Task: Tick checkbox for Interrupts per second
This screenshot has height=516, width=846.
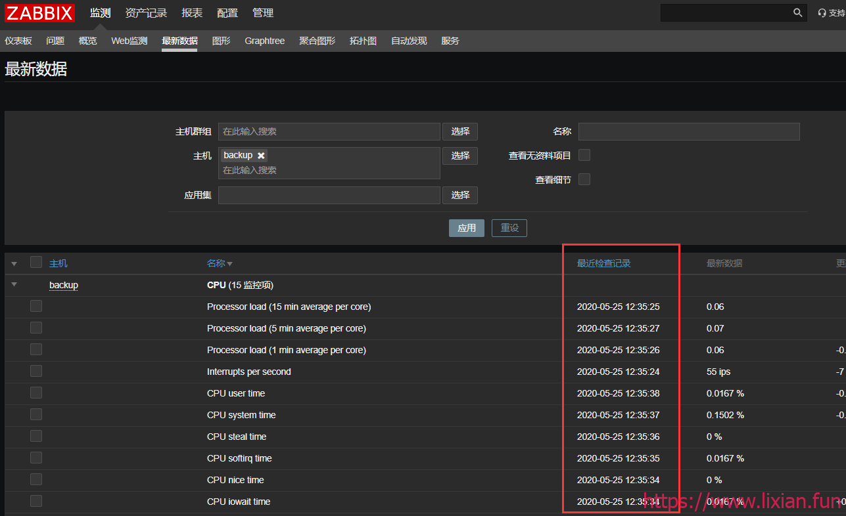Action: [36, 371]
